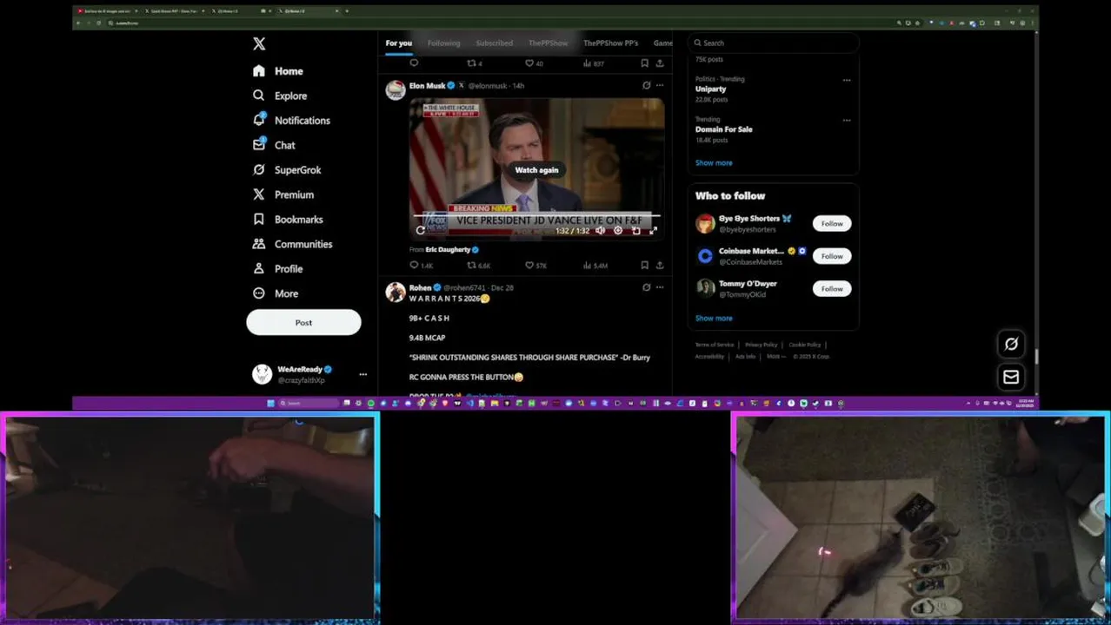The image size is (1111, 625).
Task: Open the Uniparty trending topic
Action: click(710, 89)
